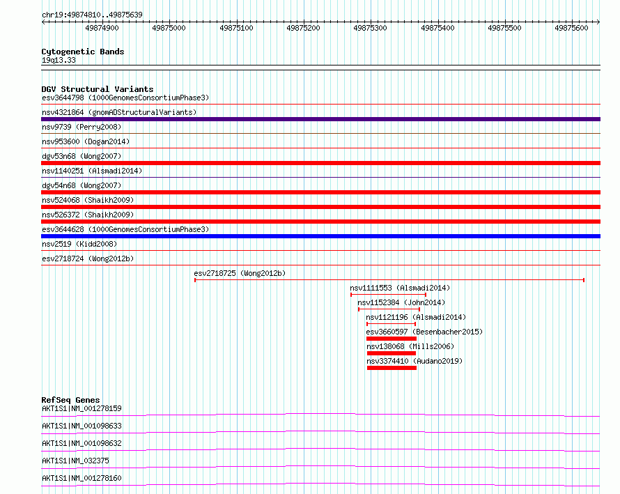Click ruler position label 49875000
The image size is (620, 494).
click(169, 28)
